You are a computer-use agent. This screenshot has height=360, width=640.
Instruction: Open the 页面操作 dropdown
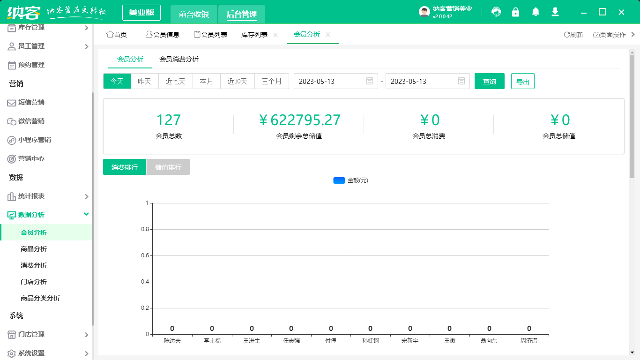[610, 35]
